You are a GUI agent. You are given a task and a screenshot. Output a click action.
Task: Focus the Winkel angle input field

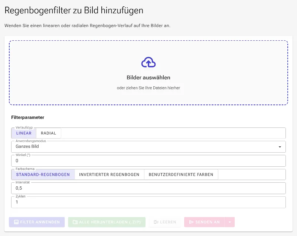click(148, 161)
